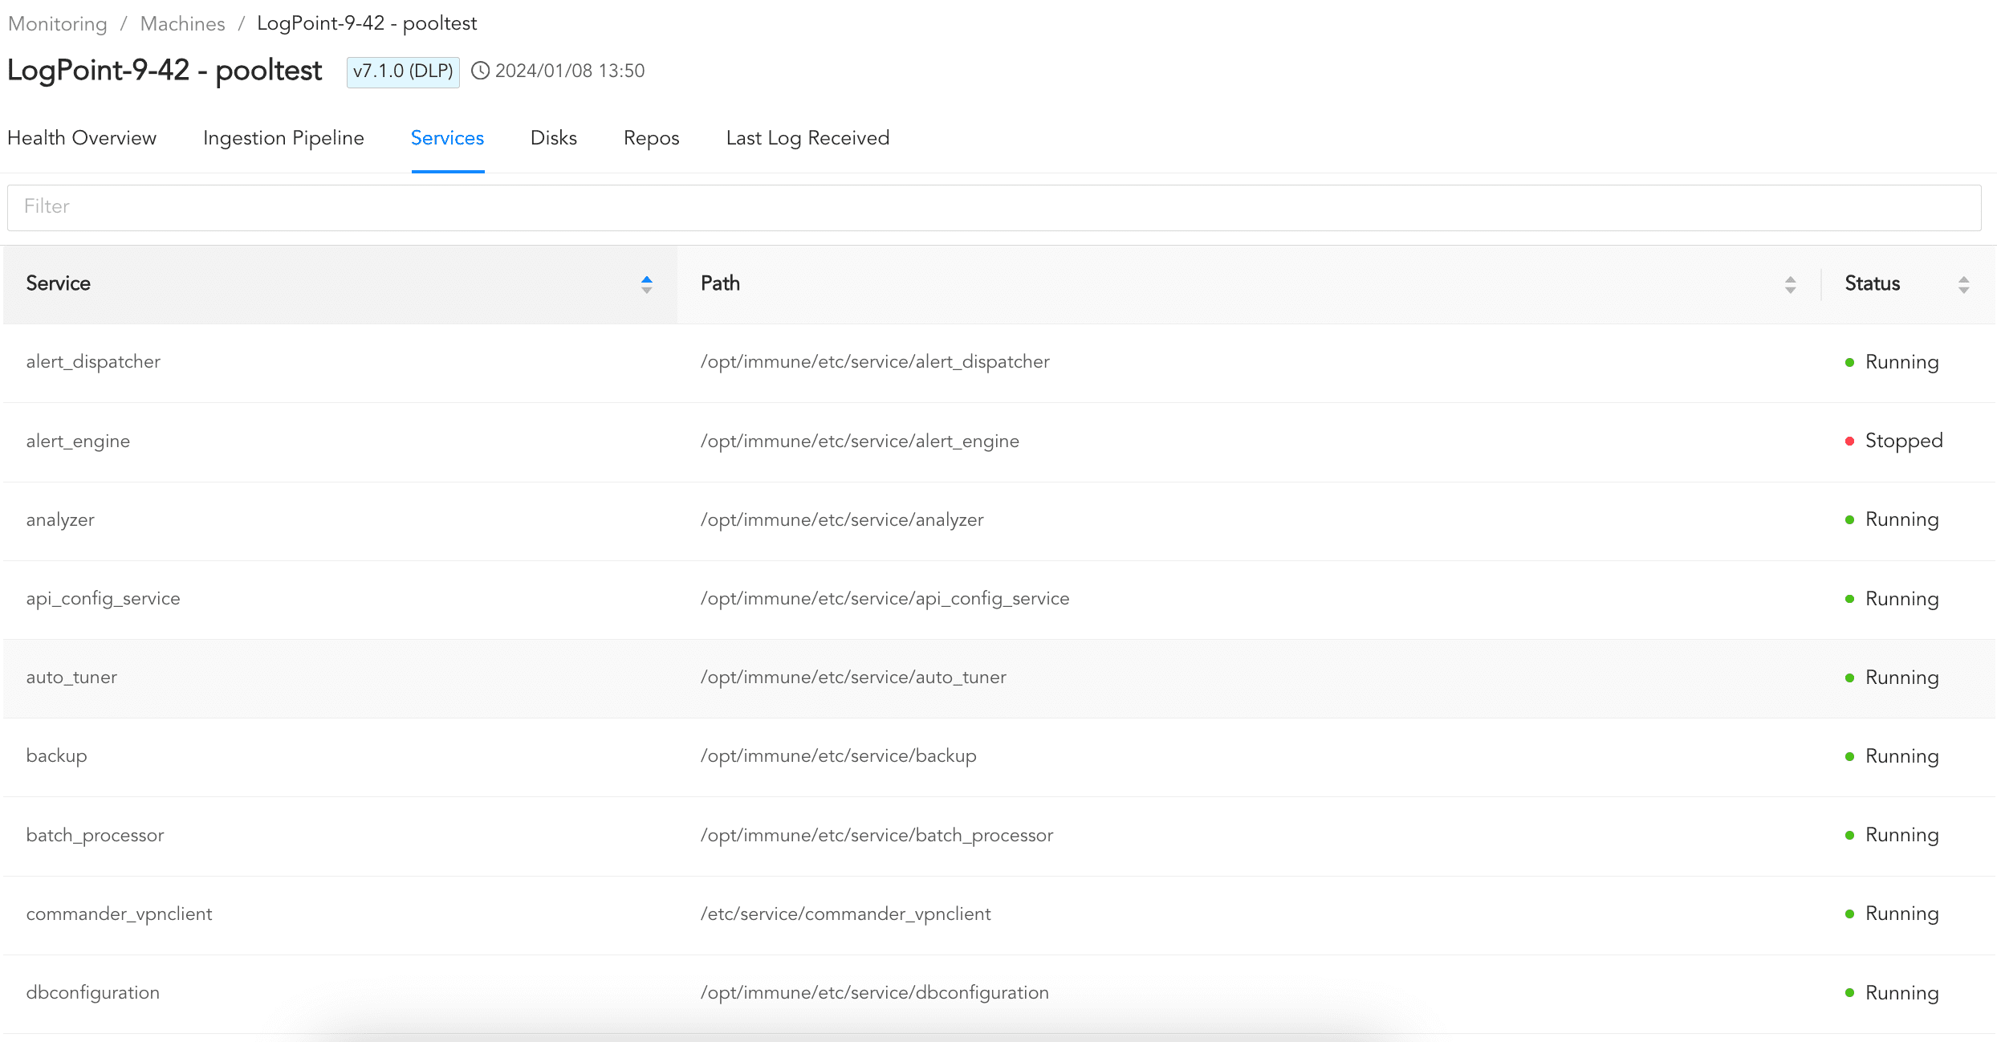
Task: Click green status dot for backup service
Action: click(x=1849, y=756)
